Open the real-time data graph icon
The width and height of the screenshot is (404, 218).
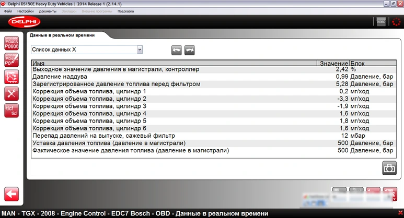pos(11,77)
